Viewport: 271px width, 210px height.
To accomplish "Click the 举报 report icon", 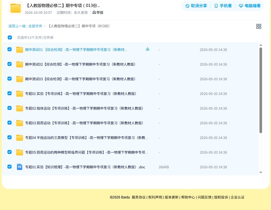I will click(x=94, y=12).
